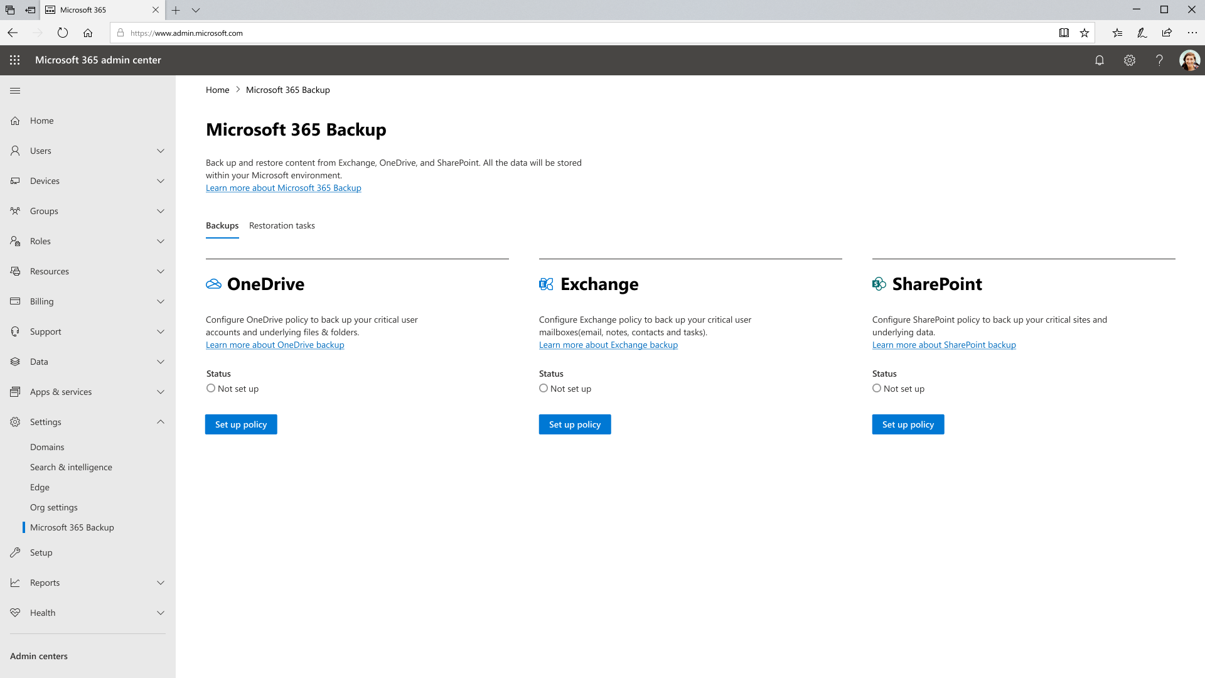Open the Billing section via its card icon

[x=15, y=301]
